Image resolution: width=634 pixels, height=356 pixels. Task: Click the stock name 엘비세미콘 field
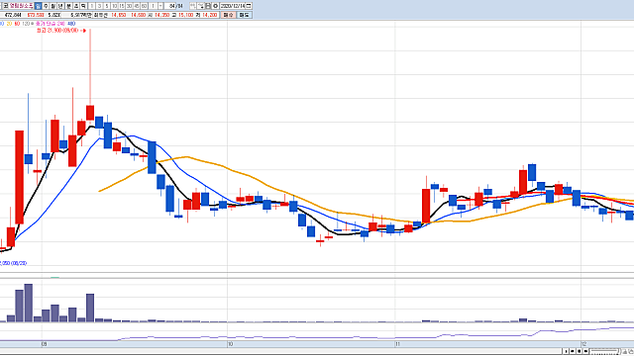[x=22, y=6]
